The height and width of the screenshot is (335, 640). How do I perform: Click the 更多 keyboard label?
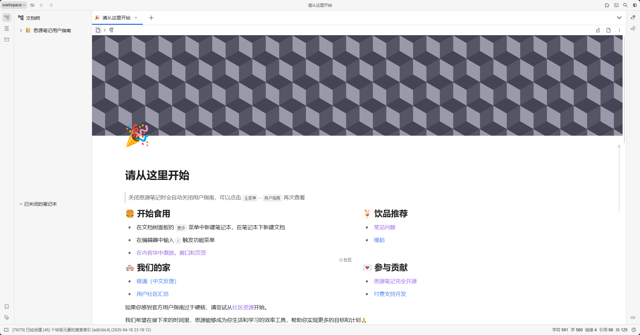181,228
